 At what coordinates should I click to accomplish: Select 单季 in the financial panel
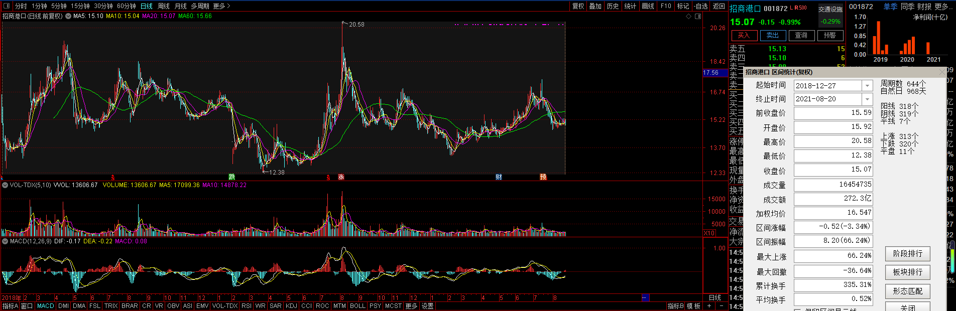tap(891, 7)
